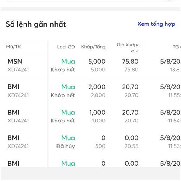Select the last partially visible BMI row
This screenshot has width=181, height=181.
click(91, 163)
